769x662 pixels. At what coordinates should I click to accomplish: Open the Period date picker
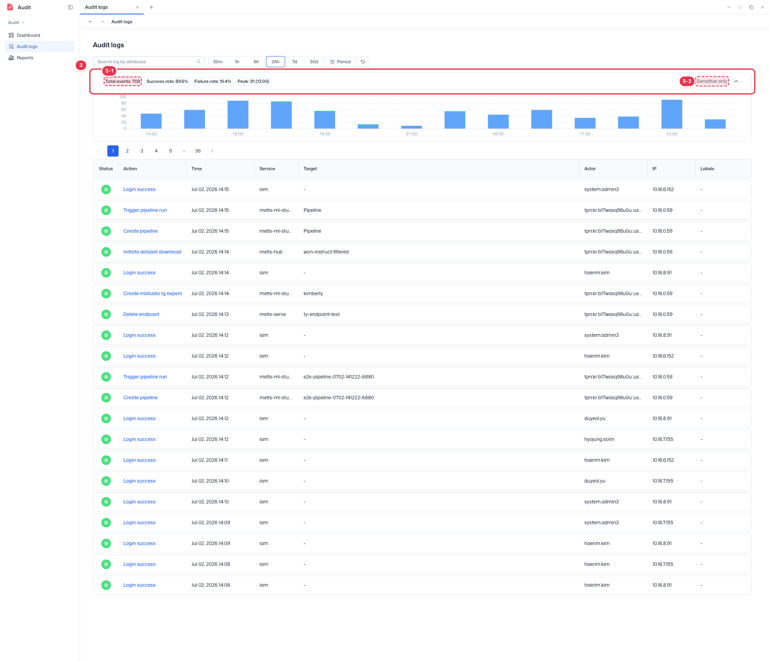click(x=340, y=62)
